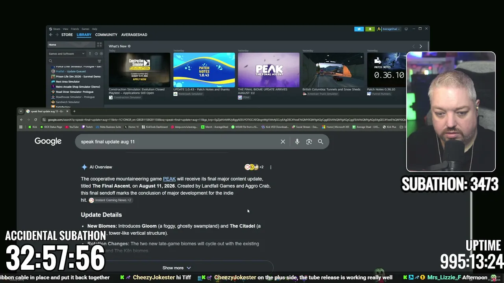Viewport: 504px width, 283px height.
Task: Open the Steam menu in Steam
Action: pos(56,29)
